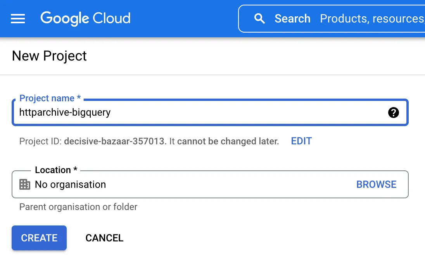Click the "Project name *" field label
The image size is (425, 267).
[50, 99]
